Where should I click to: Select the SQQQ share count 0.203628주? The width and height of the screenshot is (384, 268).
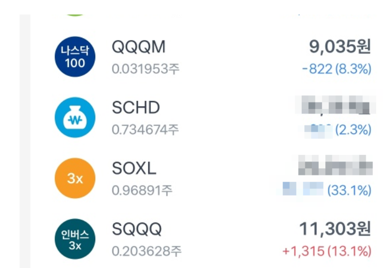[x=146, y=251]
